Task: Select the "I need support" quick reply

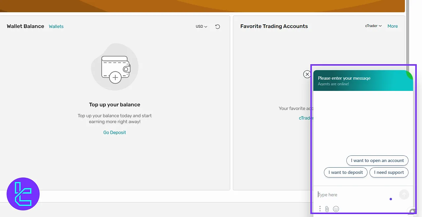Action: click(x=389, y=173)
